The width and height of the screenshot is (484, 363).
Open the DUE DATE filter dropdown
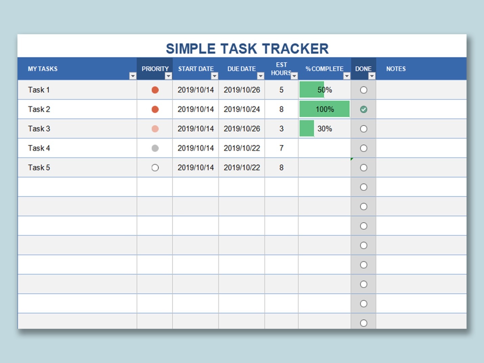[x=260, y=76]
